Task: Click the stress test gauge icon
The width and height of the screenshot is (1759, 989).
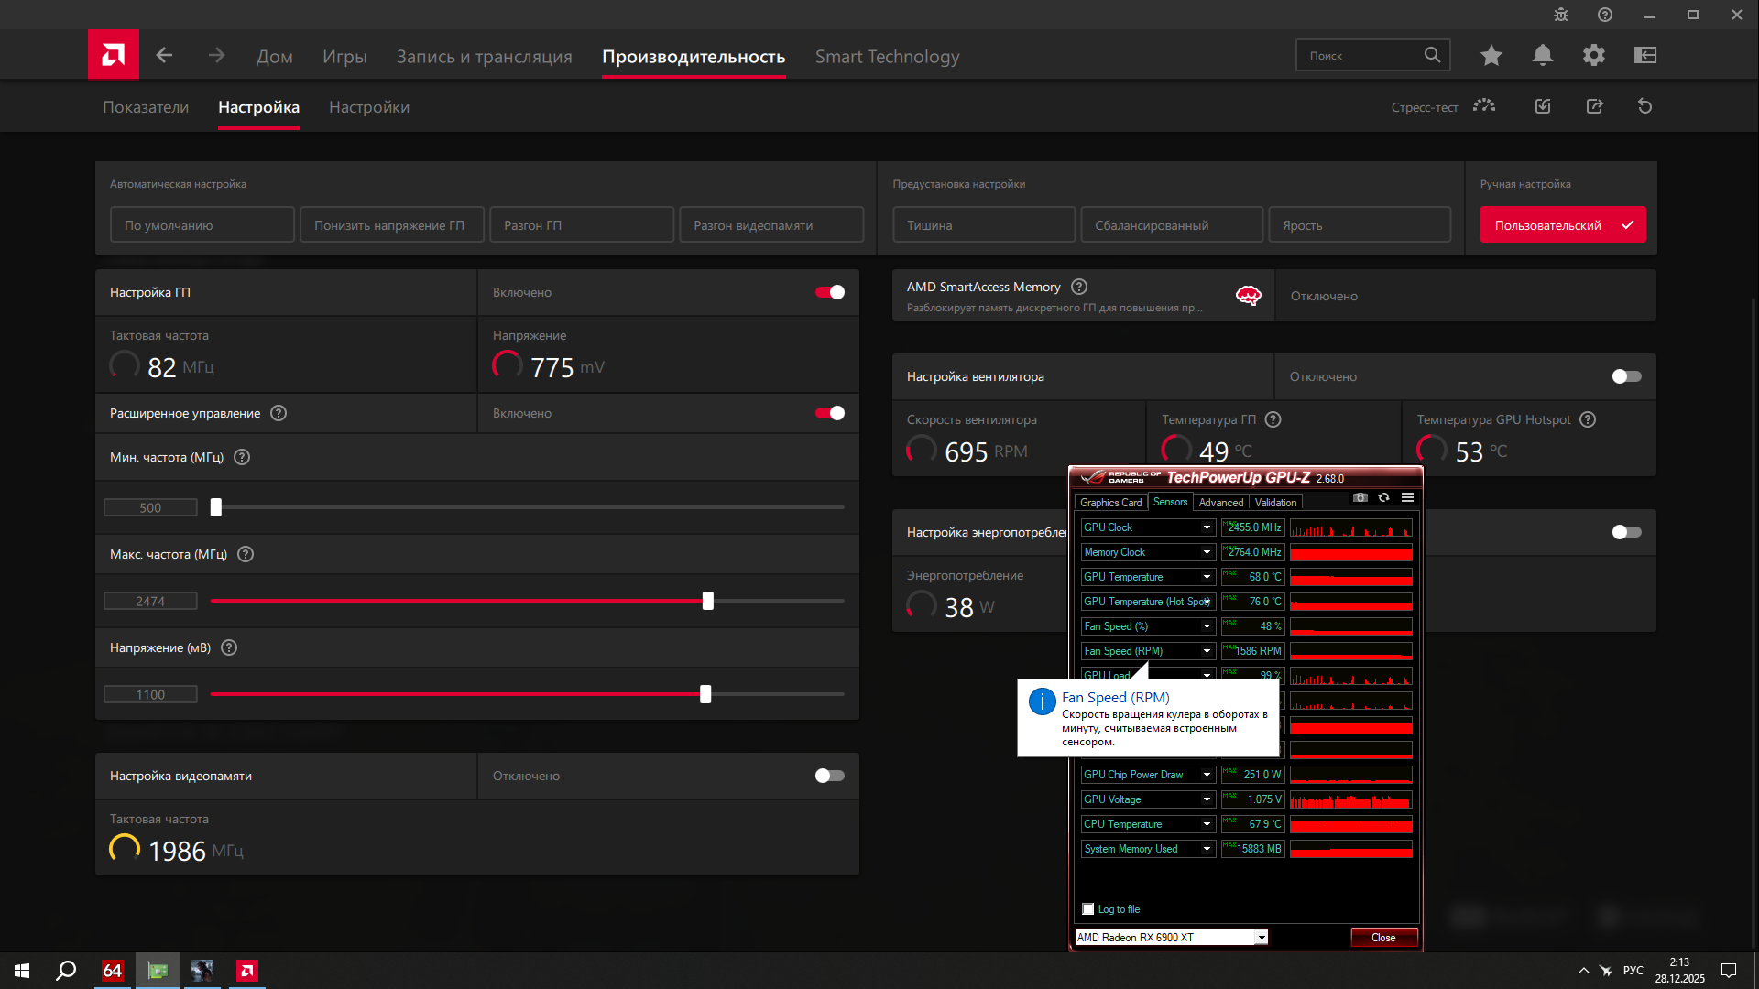Action: point(1484,106)
